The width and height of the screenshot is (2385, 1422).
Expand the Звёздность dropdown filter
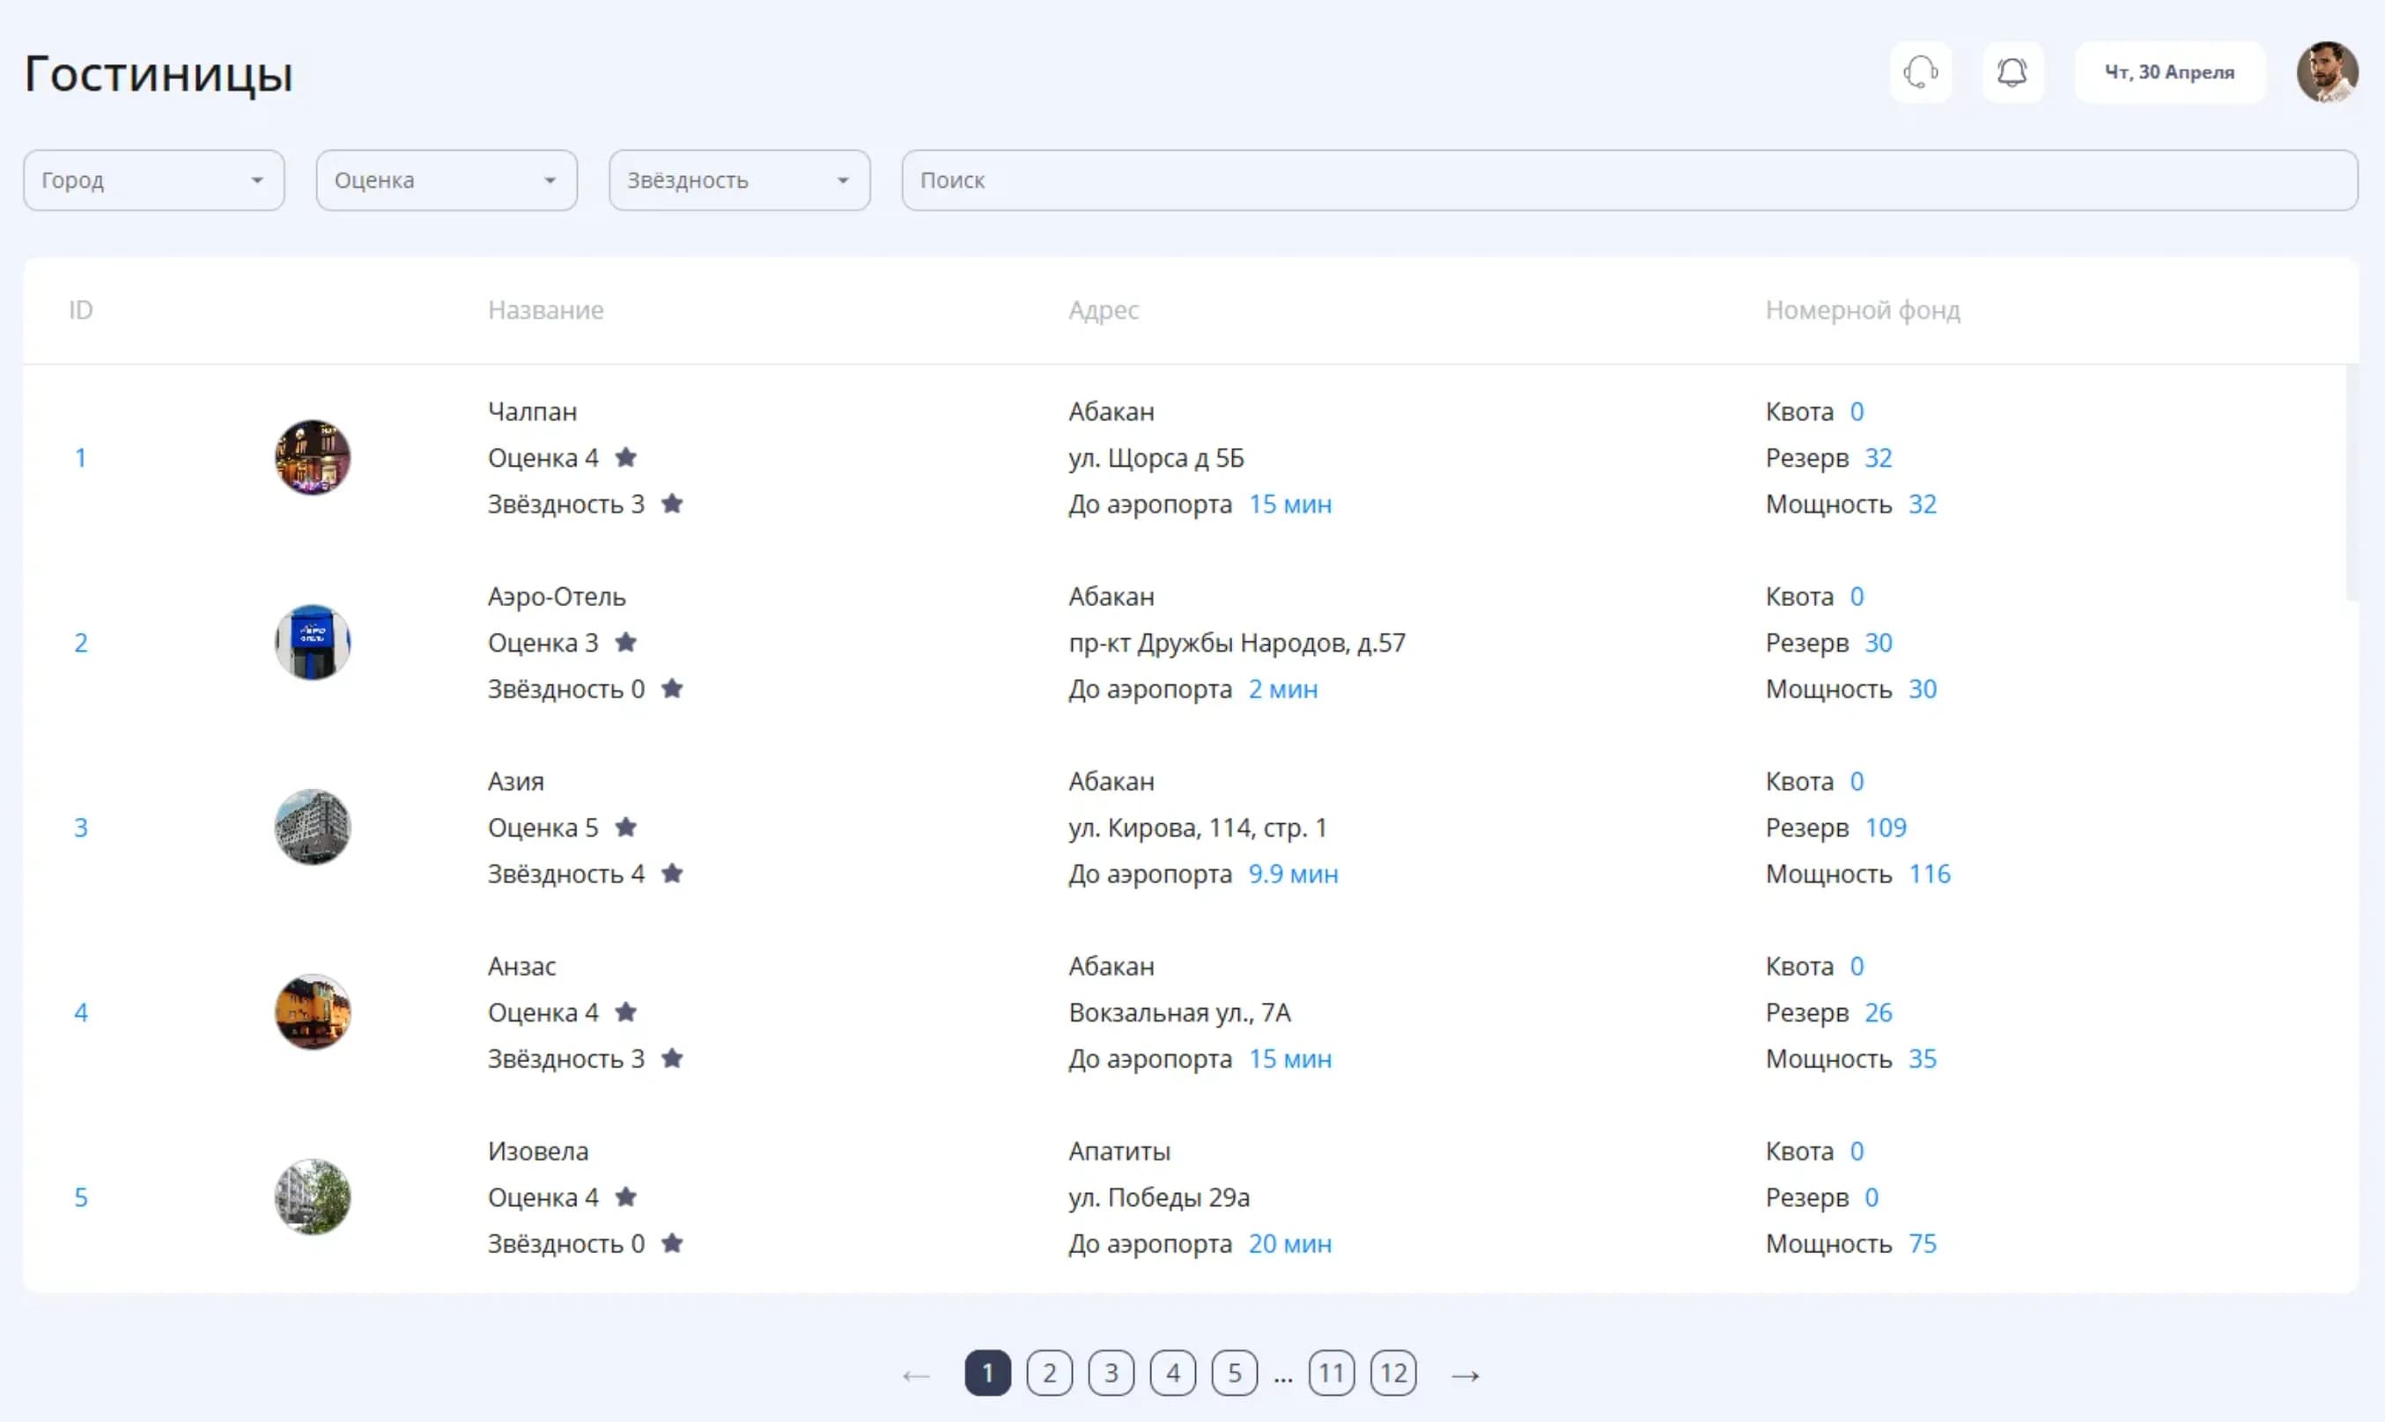tap(740, 181)
